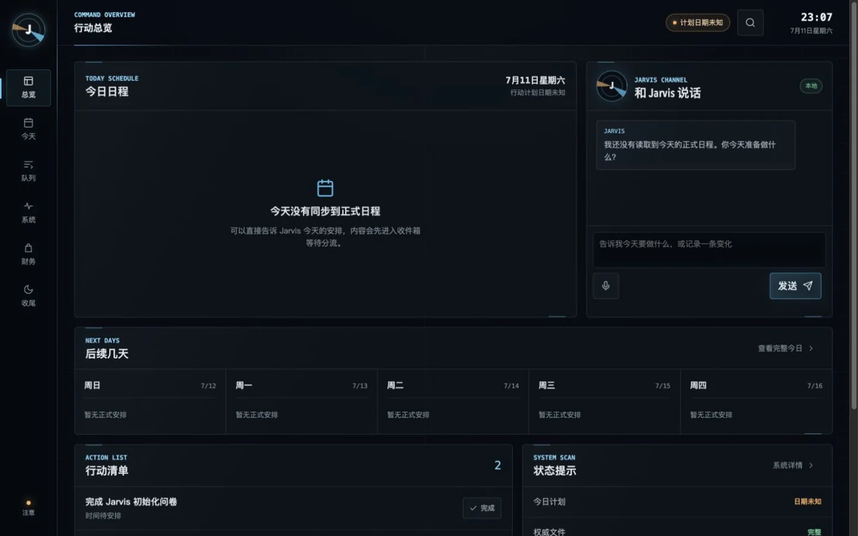Open the 队列 queue sidebar tab
Image resolution: width=858 pixels, height=536 pixels.
(x=28, y=171)
